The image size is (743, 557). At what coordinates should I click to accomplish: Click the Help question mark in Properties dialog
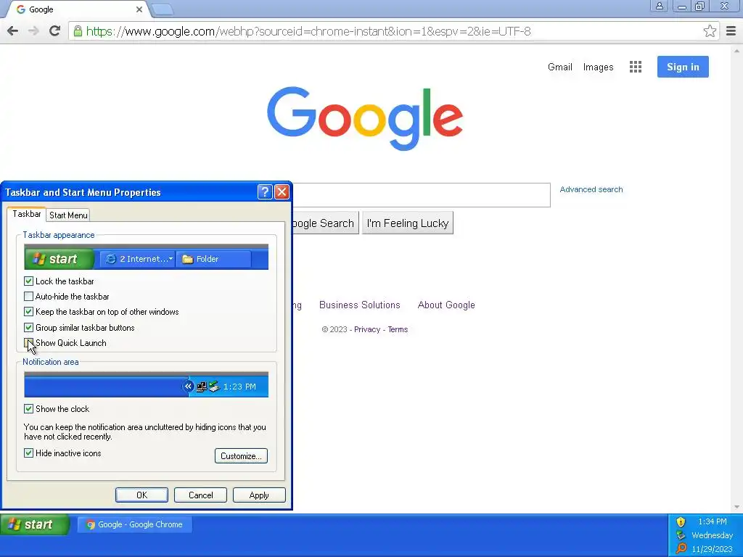(265, 191)
